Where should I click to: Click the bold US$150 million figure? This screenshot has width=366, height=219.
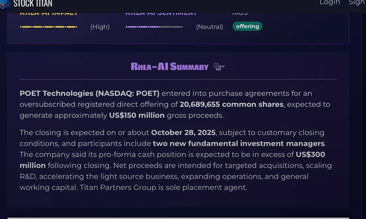(x=137, y=116)
